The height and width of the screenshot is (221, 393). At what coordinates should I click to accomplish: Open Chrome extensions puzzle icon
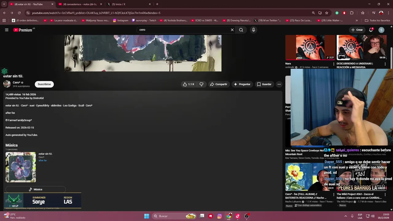click(x=352, y=13)
